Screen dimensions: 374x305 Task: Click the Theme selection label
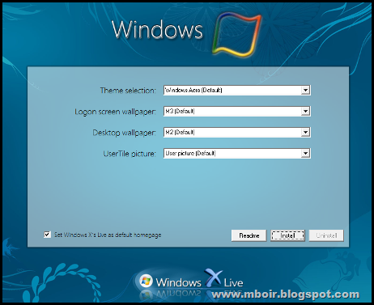(128, 91)
